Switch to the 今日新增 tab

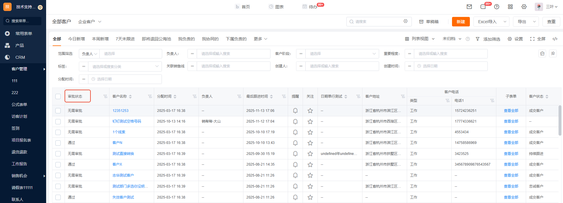[76, 39]
